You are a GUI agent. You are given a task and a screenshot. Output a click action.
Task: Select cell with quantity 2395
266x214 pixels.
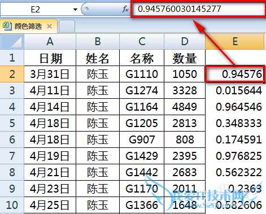click(185, 156)
